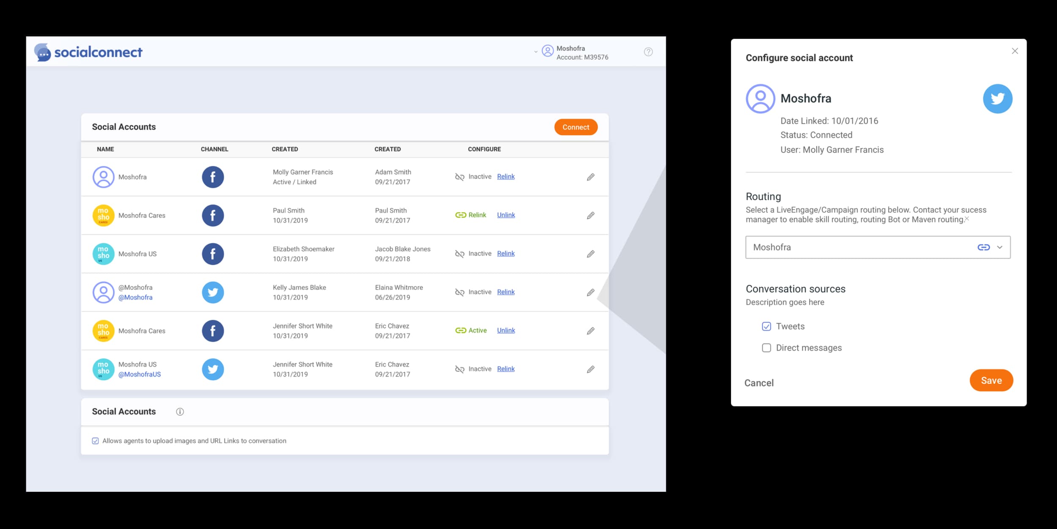Click the routing dropdown chevron arrow
Screen dimensions: 1057x529
pyautogui.click(x=999, y=248)
